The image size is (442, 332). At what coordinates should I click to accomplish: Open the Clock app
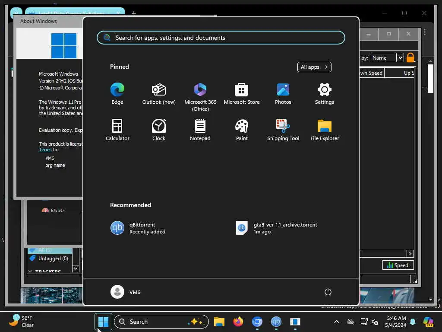159,130
